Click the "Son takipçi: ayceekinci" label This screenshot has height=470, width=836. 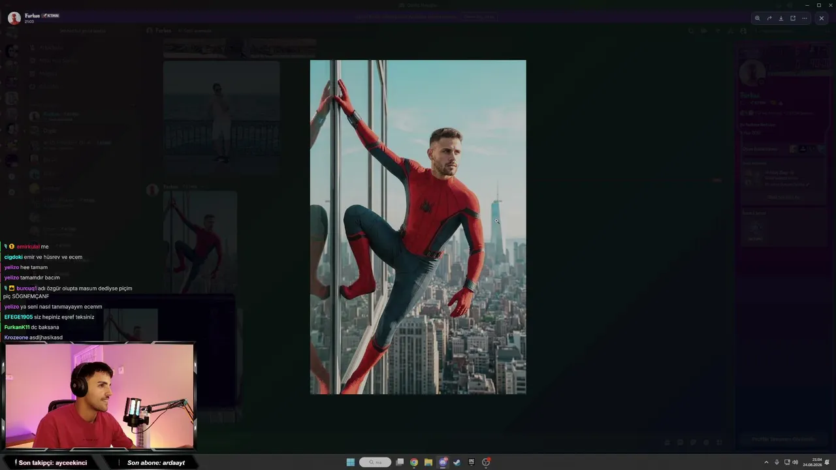(x=53, y=463)
